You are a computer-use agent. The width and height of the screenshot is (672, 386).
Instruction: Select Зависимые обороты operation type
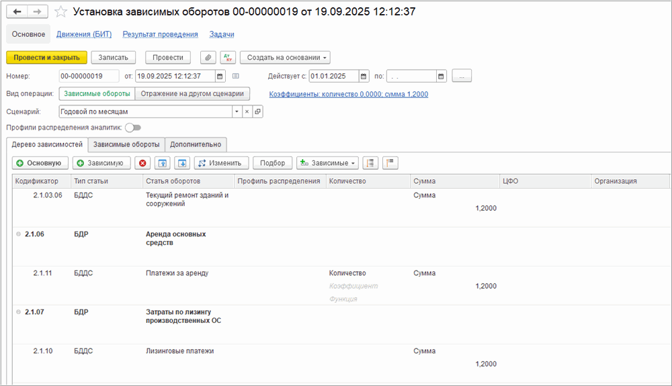point(97,94)
